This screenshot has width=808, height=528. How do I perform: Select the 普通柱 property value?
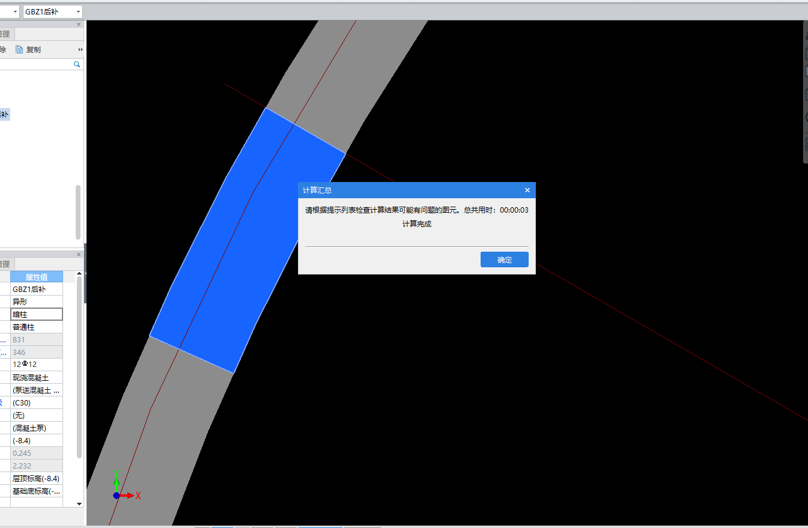[x=37, y=327]
